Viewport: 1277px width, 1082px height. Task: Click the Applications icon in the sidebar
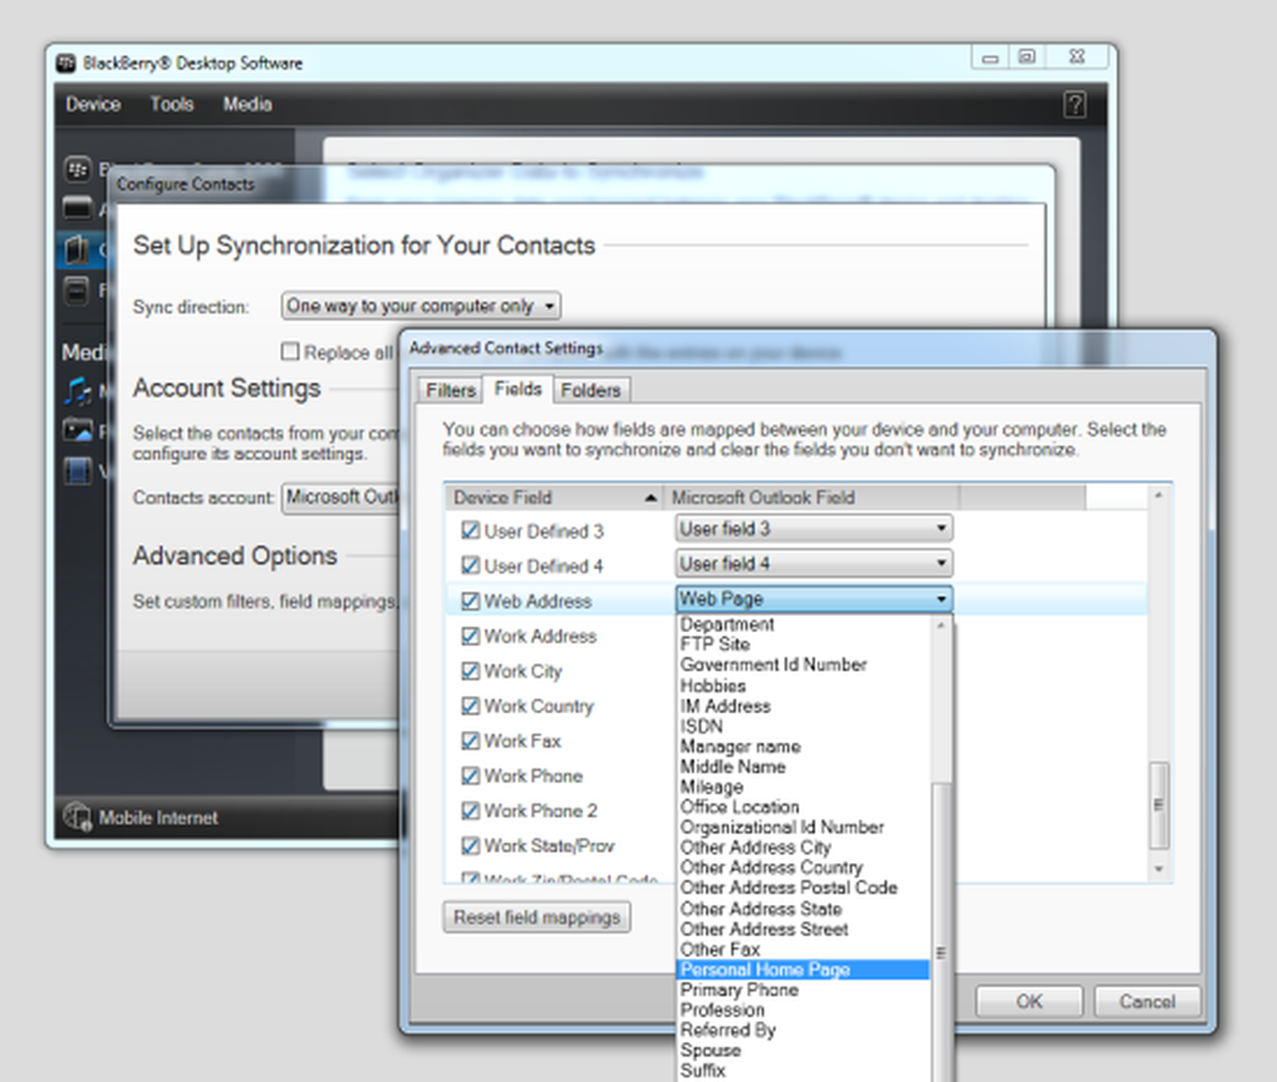pyautogui.click(x=78, y=207)
